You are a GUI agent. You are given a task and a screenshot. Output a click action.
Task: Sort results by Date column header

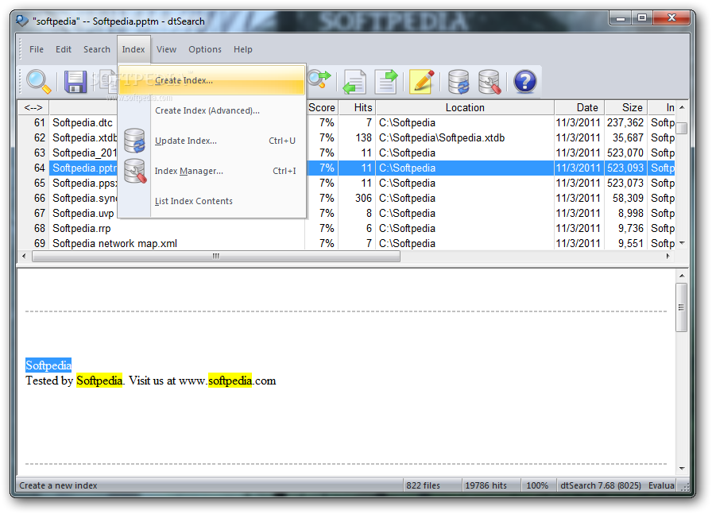(579, 107)
